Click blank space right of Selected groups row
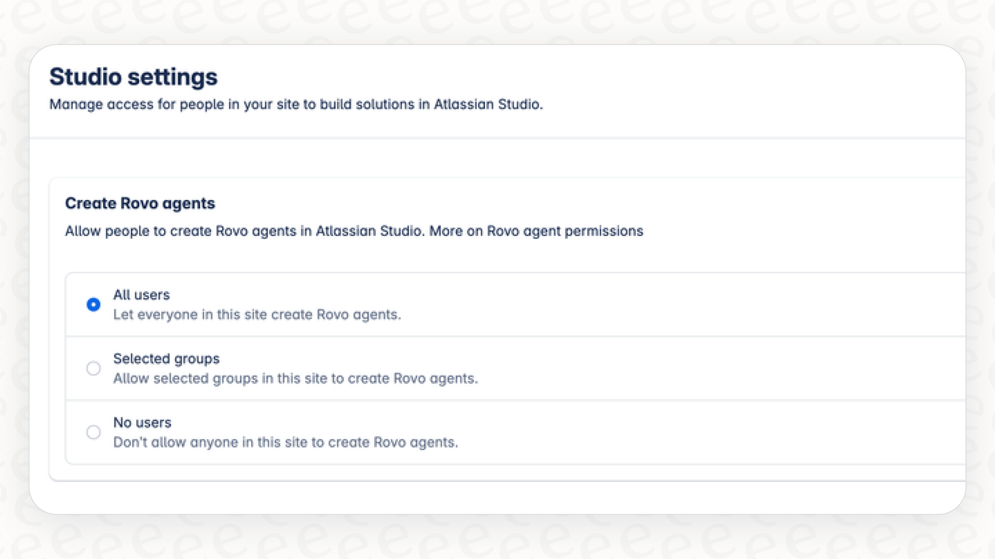 (x=711, y=369)
